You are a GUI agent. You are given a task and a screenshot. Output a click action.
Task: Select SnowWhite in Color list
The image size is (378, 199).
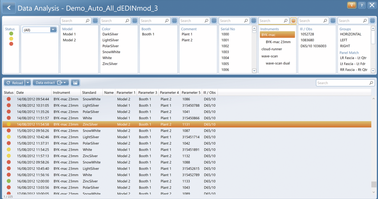point(111,52)
